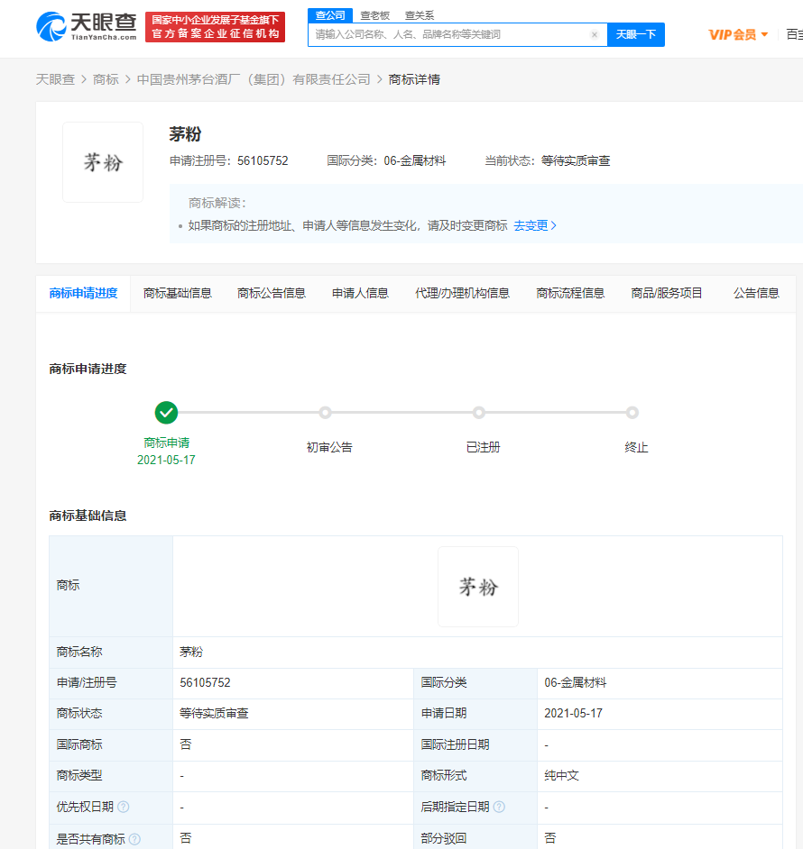Click the 初审公告 progress step marker
The height and width of the screenshot is (849, 803).
point(325,413)
